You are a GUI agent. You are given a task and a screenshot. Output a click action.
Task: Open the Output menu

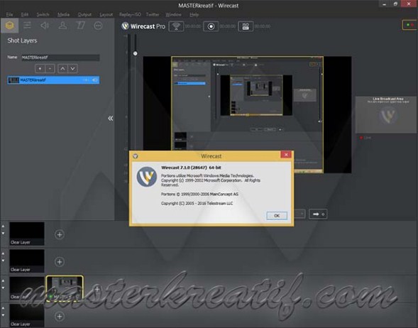84,14
